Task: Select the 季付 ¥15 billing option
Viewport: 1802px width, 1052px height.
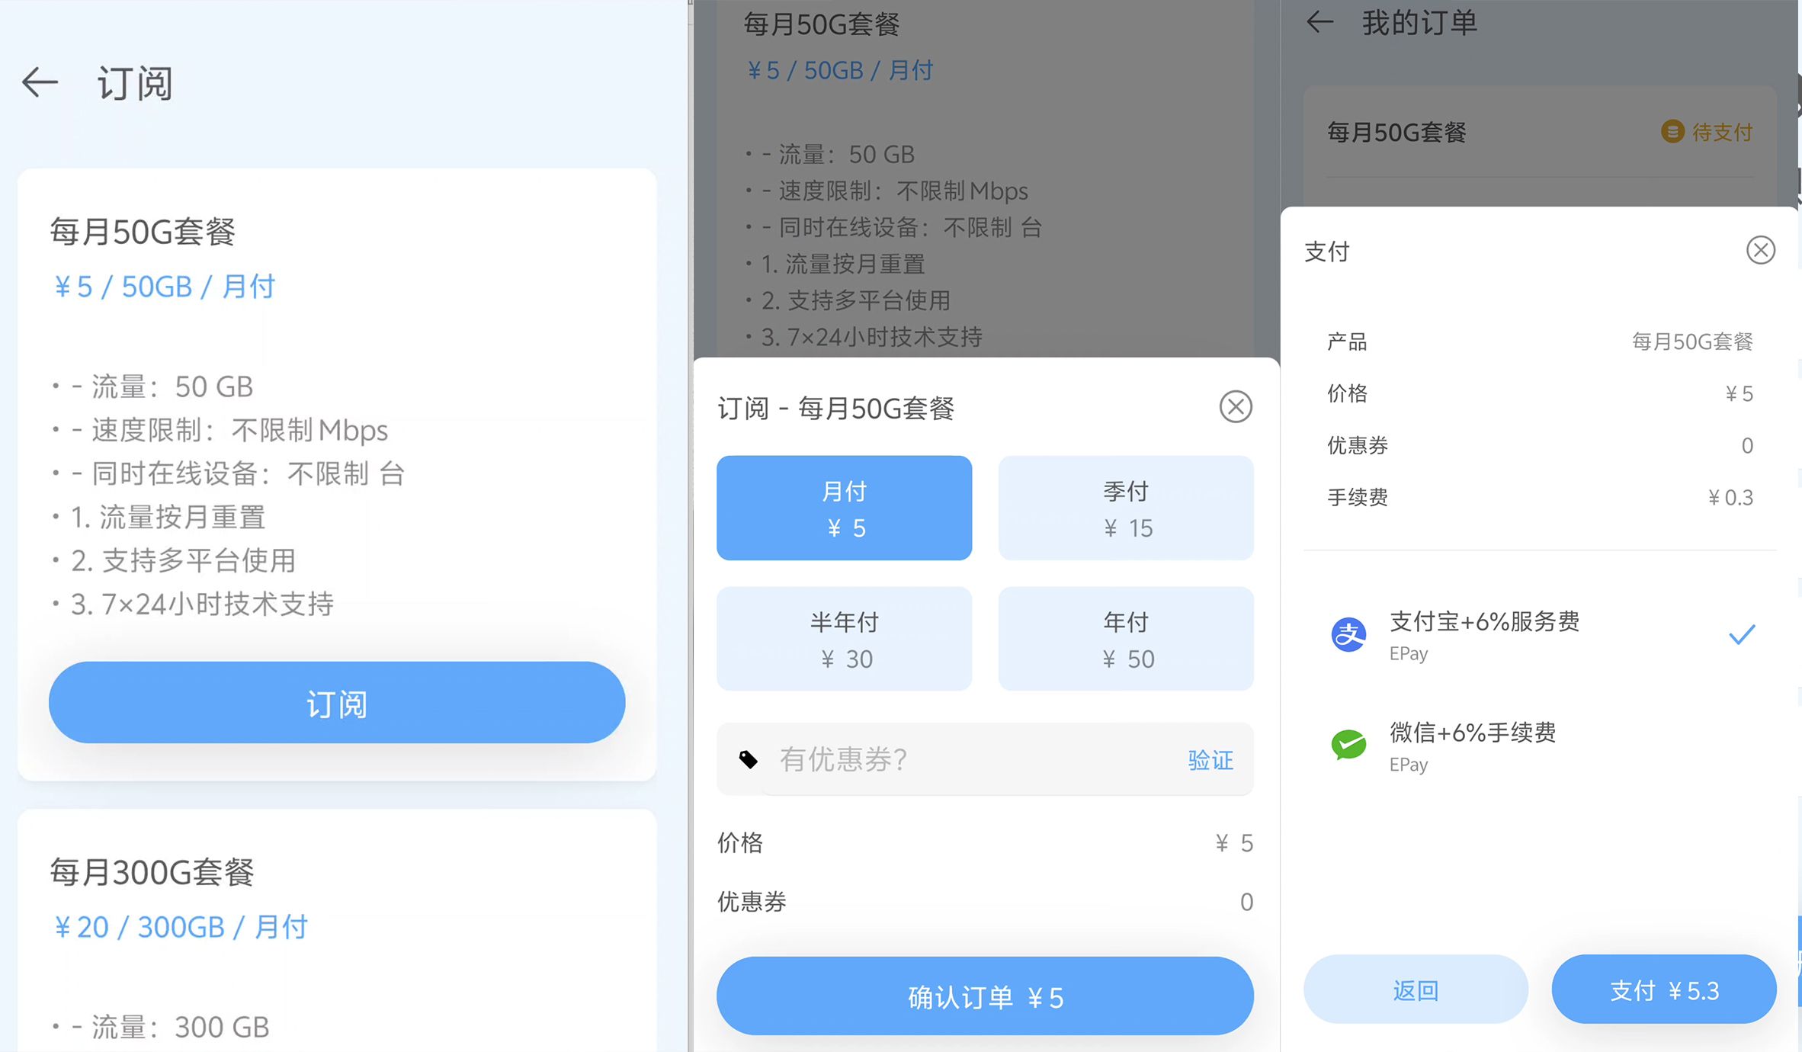Action: point(1125,508)
